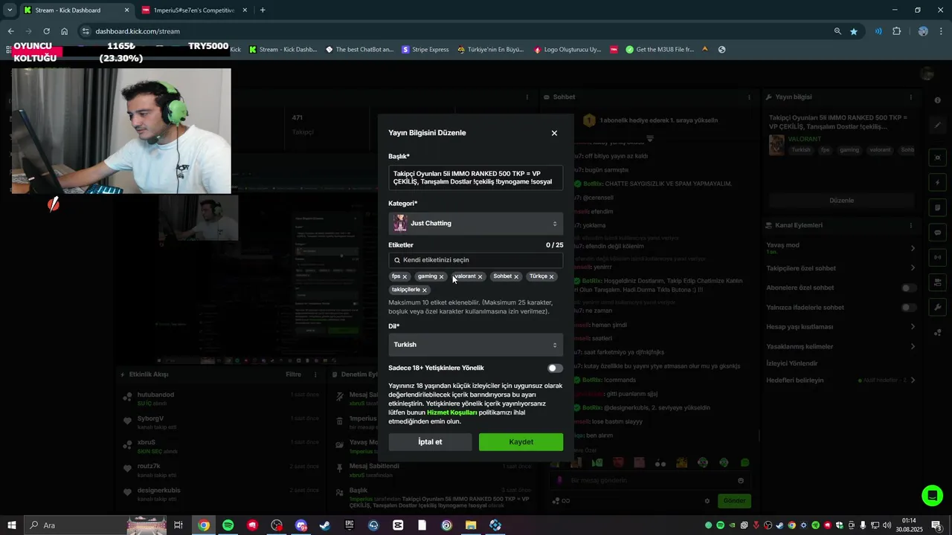
Task: Click the zoom magnifier icon in address bar
Action: pyautogui.click(x=837, y=31)
